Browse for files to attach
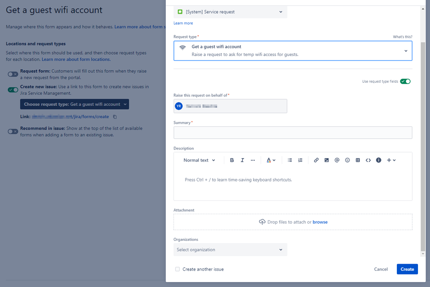The height and width of the screenshot is (287, 430). [x=320, y=221]
